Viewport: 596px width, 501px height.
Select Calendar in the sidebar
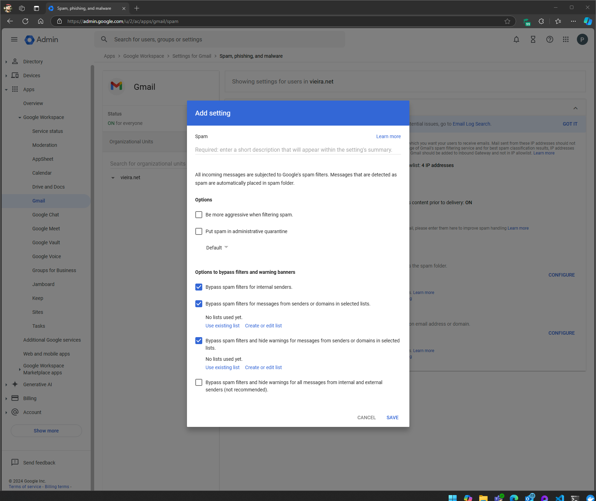(x=42, y=173)
